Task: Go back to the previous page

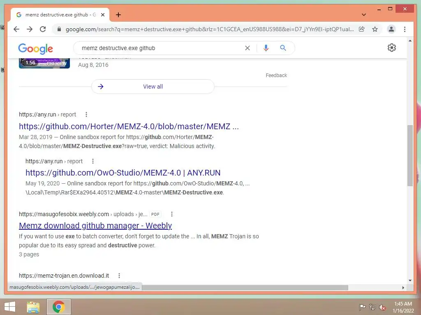Action: click(16, 29)
